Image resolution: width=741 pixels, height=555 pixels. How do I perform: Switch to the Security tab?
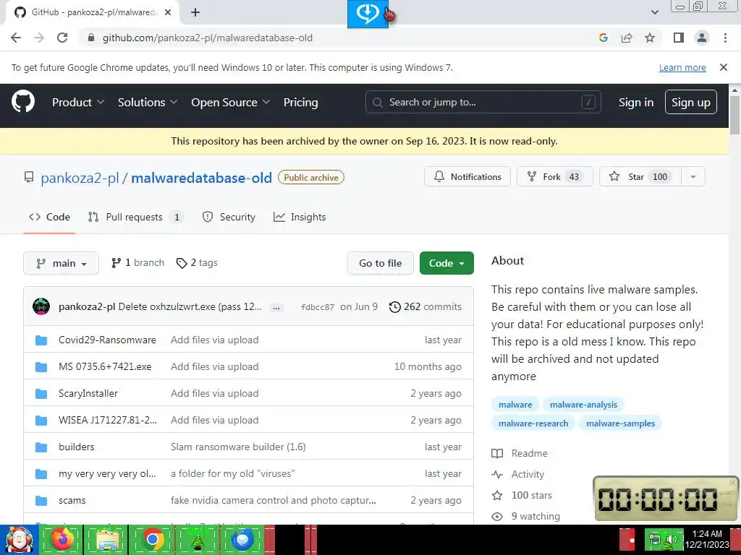(229, 217)
